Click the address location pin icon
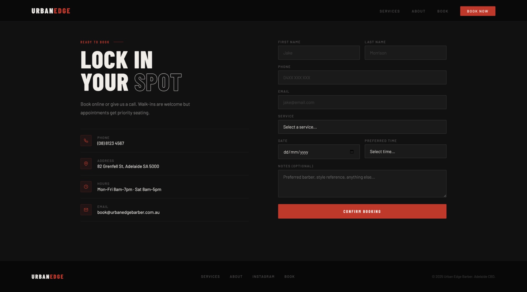The width and height of the screenshot is (527, 292). (x=86, y=164)
